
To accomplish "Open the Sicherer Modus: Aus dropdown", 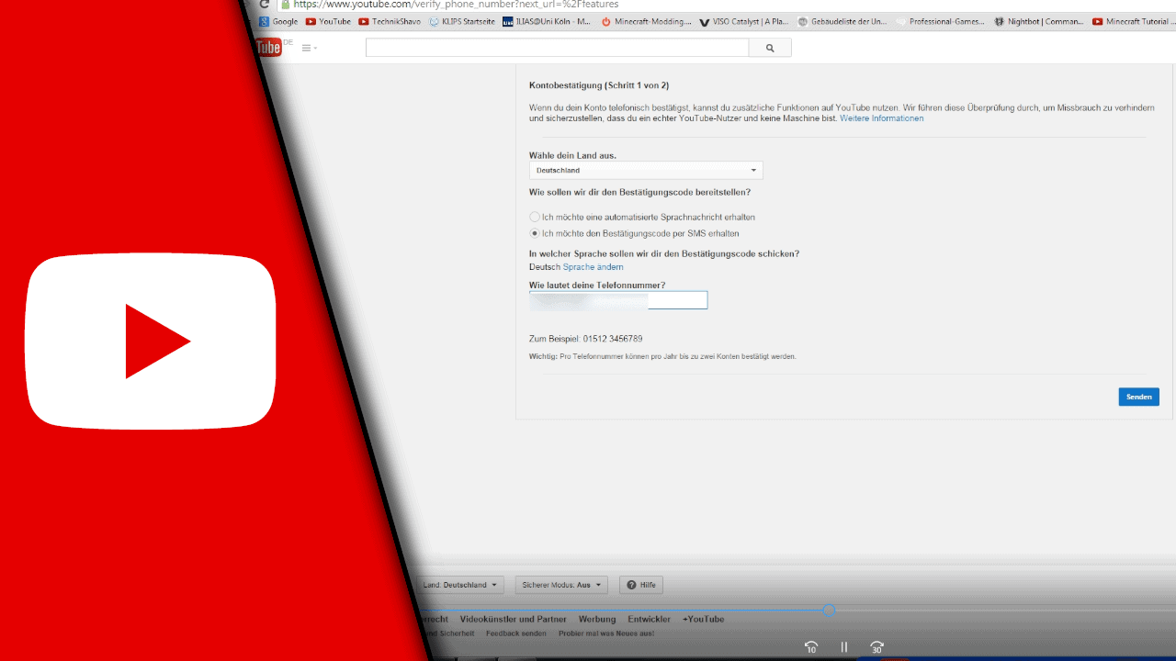I will 561,585.
